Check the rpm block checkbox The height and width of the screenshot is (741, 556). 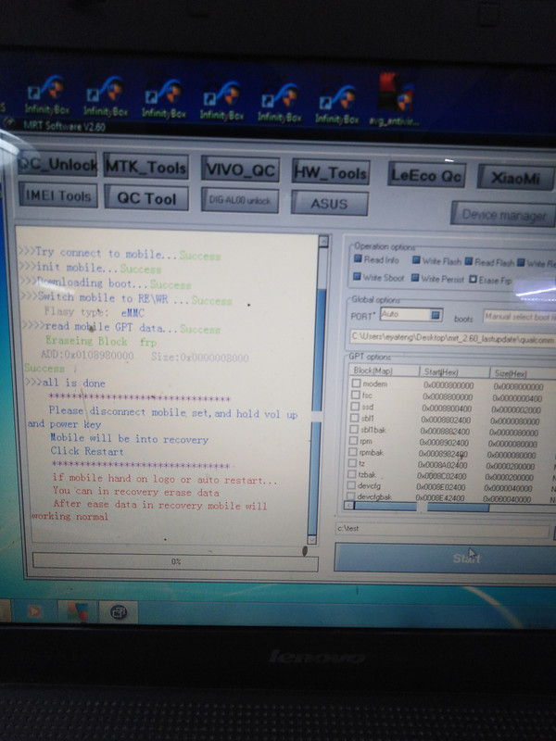coord(353,441)
